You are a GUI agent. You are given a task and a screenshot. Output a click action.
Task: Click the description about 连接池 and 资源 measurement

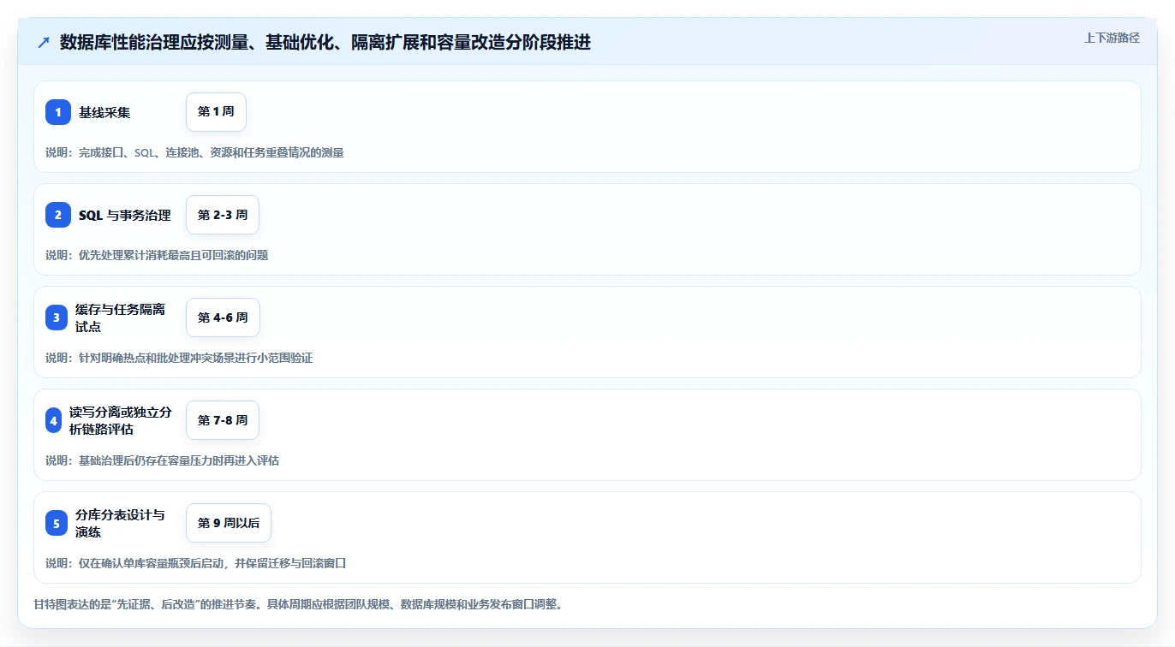point(194,152)
